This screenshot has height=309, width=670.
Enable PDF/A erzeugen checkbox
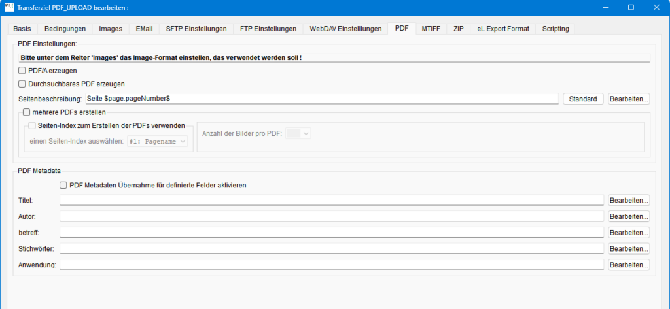pyautogui.click(x=22, y=71)
